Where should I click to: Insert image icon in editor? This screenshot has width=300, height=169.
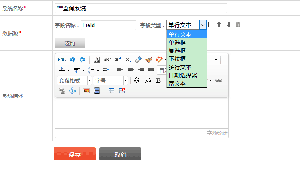pos(86,91)
